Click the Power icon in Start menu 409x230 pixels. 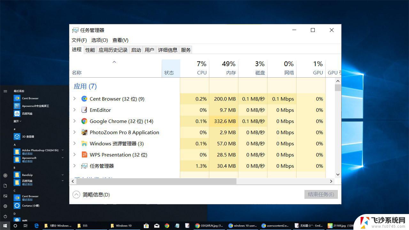tap(5, 216)
